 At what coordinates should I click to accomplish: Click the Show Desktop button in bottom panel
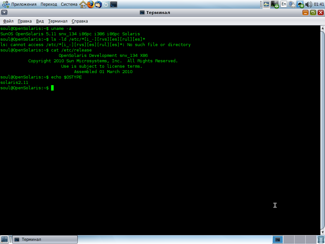point(4,240)
